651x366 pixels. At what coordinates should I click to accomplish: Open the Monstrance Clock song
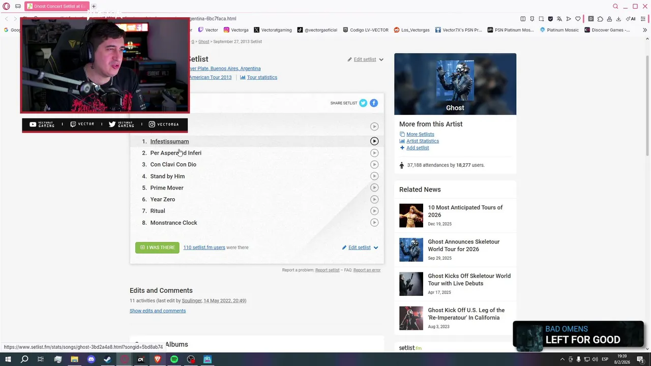[173, 223]
